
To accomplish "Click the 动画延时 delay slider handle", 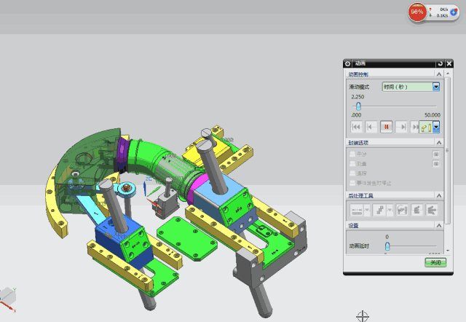I will [x=387, y=246].
